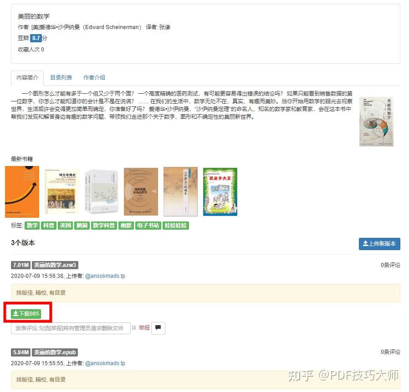This screenshot has width=409, height=392.
Task: Click the 数学 tag
Action: [32, 226]
